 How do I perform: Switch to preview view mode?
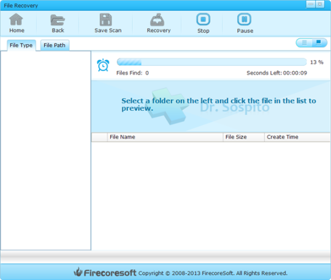coord(319,43)
